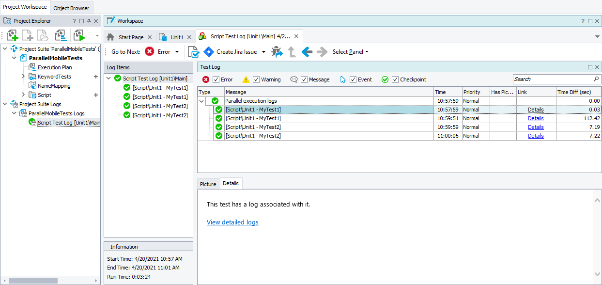Collapse the Script Test Log tree node
This screenshot has height=285, width=602.
(x=108, y=77)
